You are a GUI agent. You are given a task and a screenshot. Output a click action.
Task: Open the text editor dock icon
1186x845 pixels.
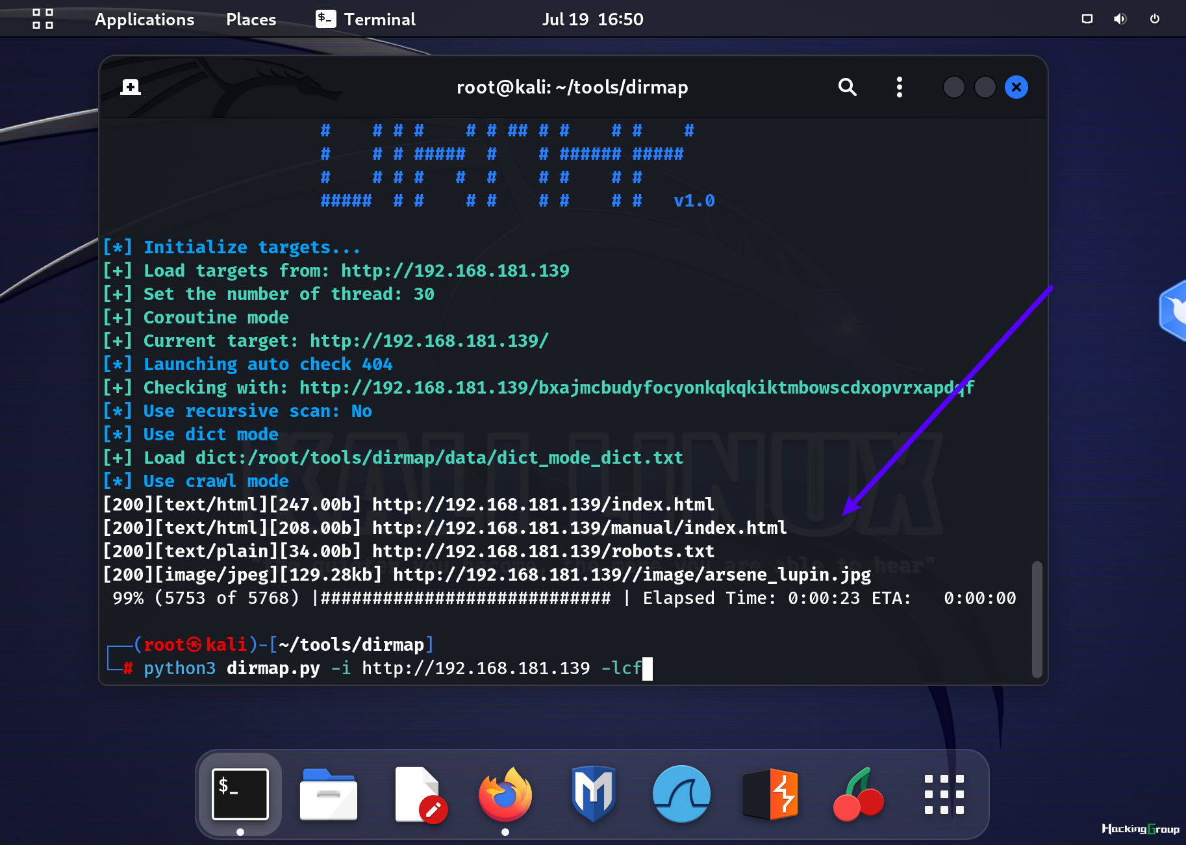[421, 795]
